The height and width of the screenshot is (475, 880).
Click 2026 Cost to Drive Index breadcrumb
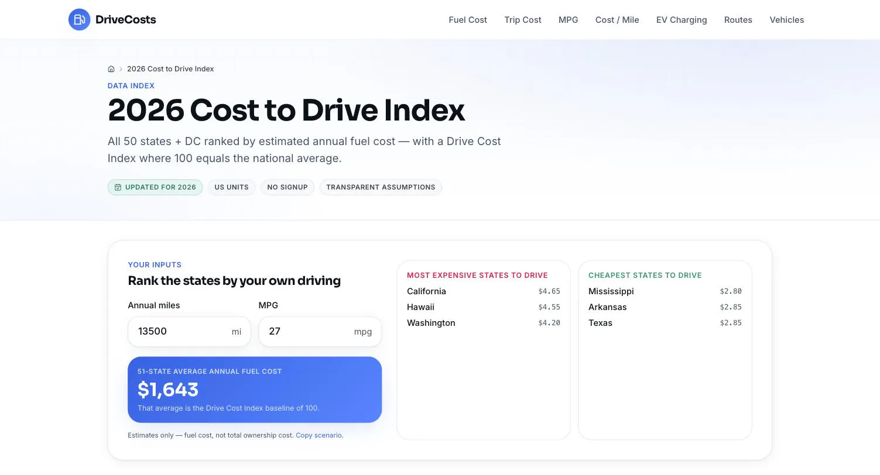pyautogui.click(x=170, y=68)
